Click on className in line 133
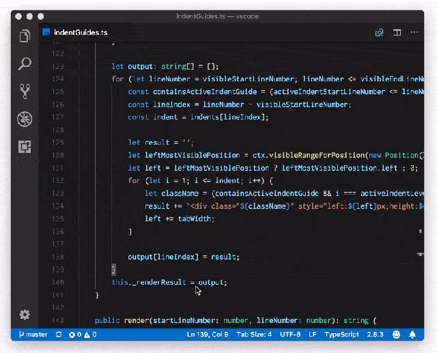 (x=180, y=193)
